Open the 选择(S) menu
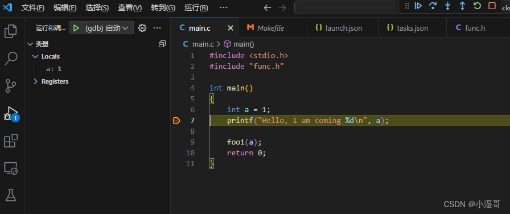This screenshot has width=510, height=214. tap(97, 7)
